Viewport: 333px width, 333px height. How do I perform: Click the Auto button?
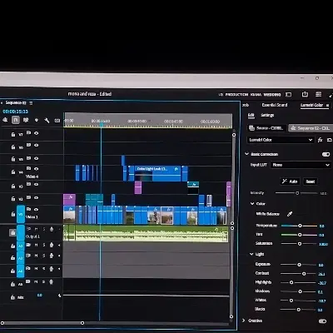290,181
